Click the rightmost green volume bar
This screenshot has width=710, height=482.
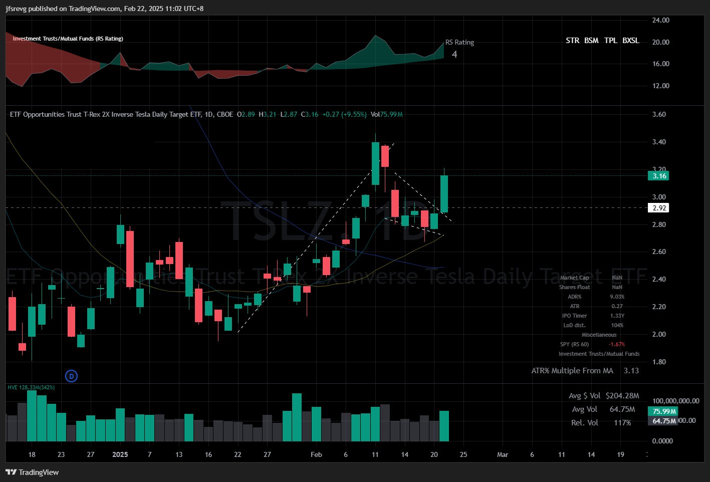[444, 426]
